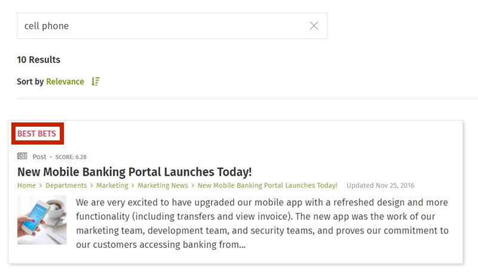Open the Relevance sort dropdown
The image size is (478, 276).
click(65, 82)
